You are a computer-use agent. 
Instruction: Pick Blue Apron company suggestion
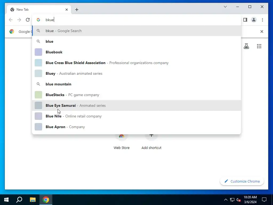(x=136, y=127)
